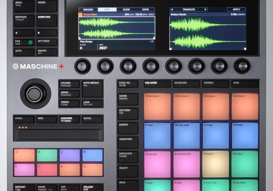Click the 4-D jog encoder wheel
The height and width of the screenshot is (191, 273).
35,94
